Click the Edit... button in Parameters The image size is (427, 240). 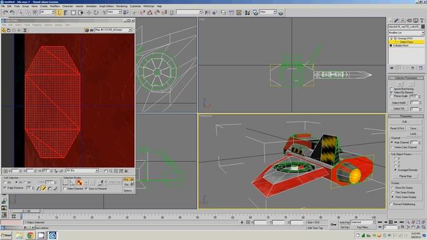pyautogui.click(x=405, y=121)
